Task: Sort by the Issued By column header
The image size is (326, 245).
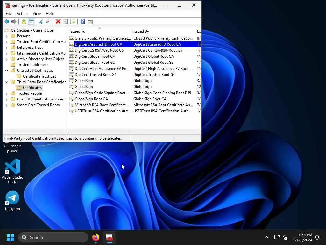Action: point(163,31)
